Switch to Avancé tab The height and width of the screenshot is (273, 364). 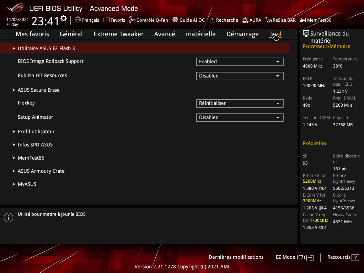(x=165, y=34)
